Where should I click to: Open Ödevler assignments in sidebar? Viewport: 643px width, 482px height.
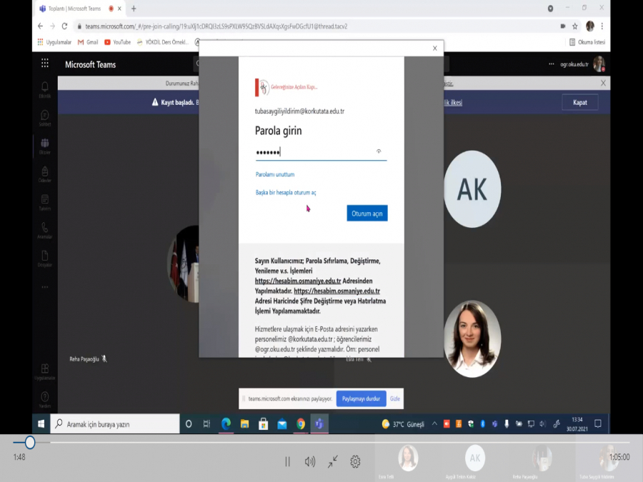click(45, 174)
